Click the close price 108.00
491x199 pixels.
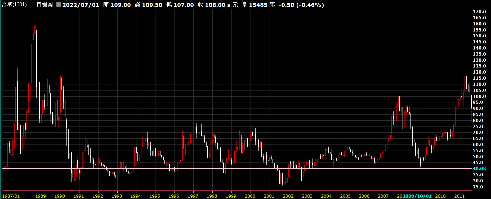[x=215, y=5]
